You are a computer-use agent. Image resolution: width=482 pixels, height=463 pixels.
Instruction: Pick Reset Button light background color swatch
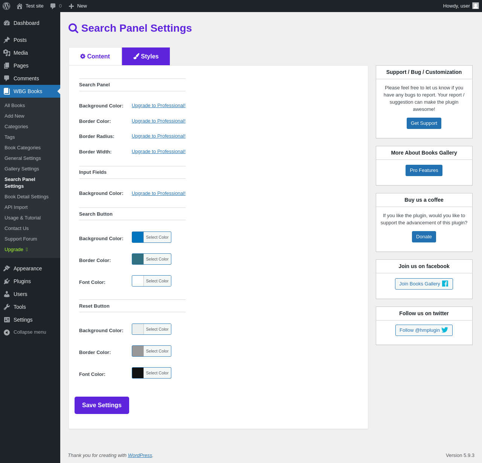pyautogui.click(x=138, y=329)
